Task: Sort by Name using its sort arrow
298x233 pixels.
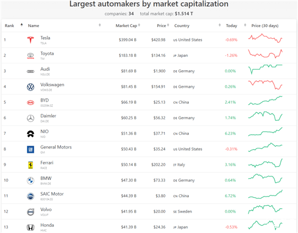Action: (x=100, y=25)
